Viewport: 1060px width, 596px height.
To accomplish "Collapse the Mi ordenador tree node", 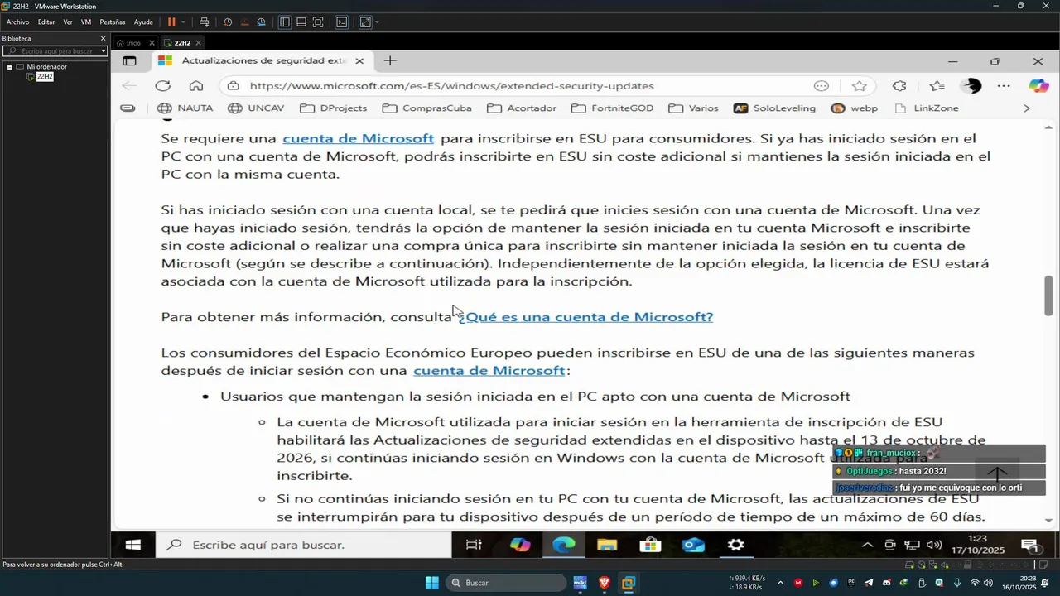I will [9, 67].
